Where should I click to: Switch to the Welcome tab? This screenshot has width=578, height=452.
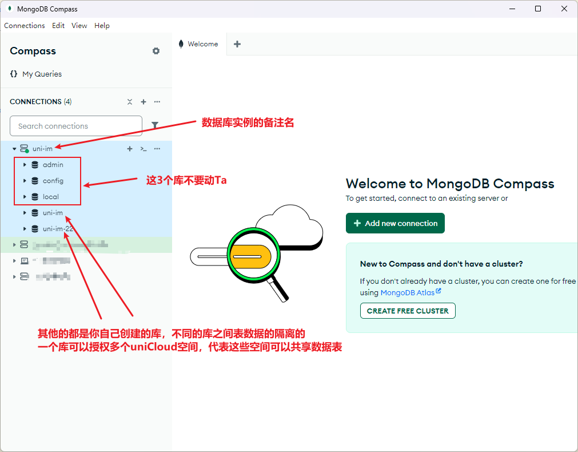[200, 44]
